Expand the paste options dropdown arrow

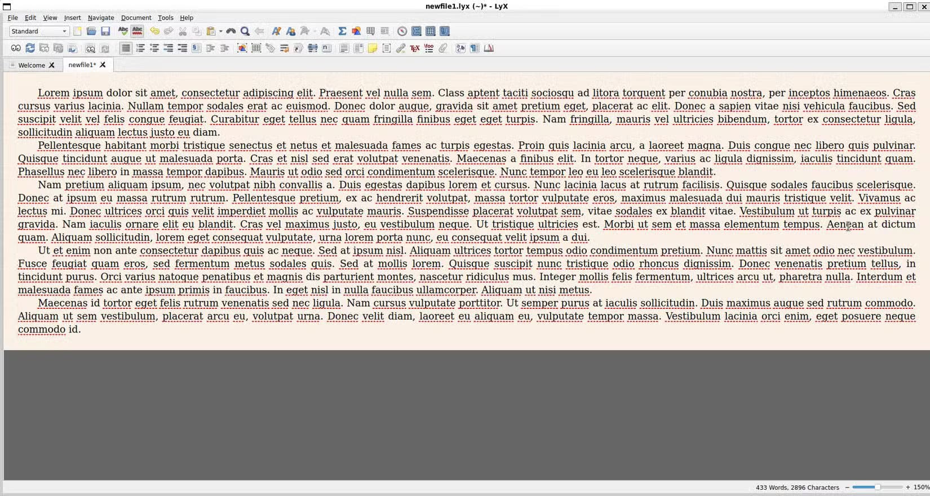point(221,32)
